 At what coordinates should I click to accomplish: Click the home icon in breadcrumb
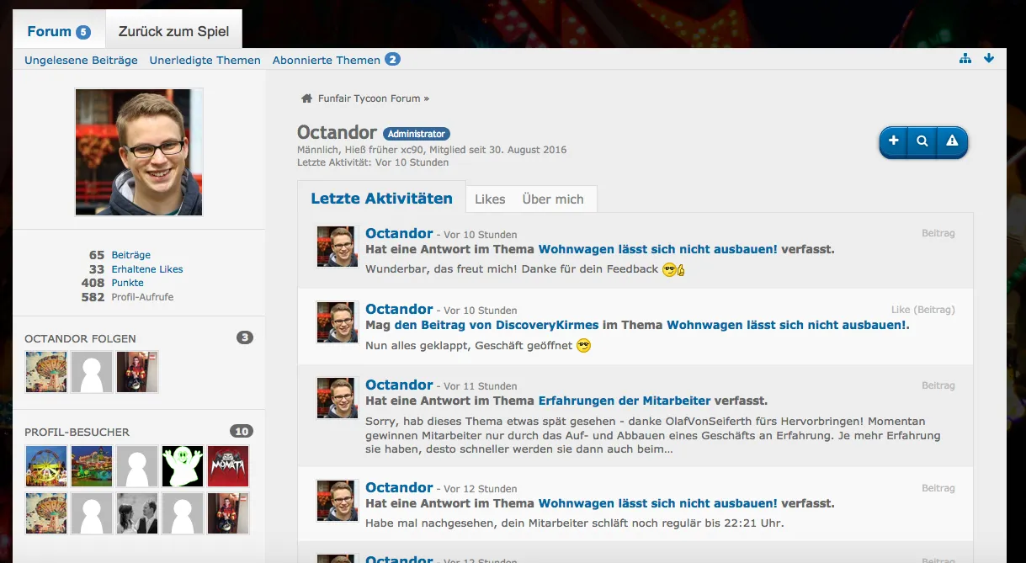click(307, 98)
